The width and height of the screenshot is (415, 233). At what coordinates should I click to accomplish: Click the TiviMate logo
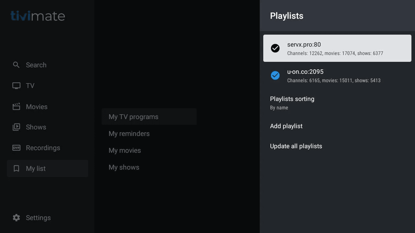pos(38,16)
